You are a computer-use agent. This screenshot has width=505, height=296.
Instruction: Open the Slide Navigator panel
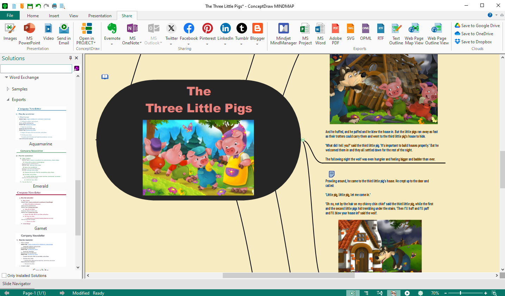click(17, 284)
